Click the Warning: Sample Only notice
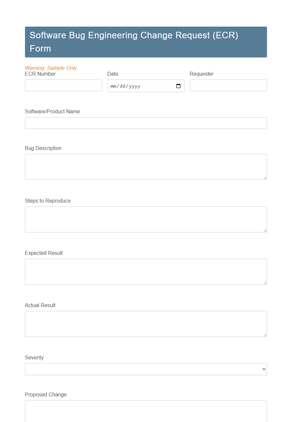This screenshot has height=422, width=292. point(51,68)
